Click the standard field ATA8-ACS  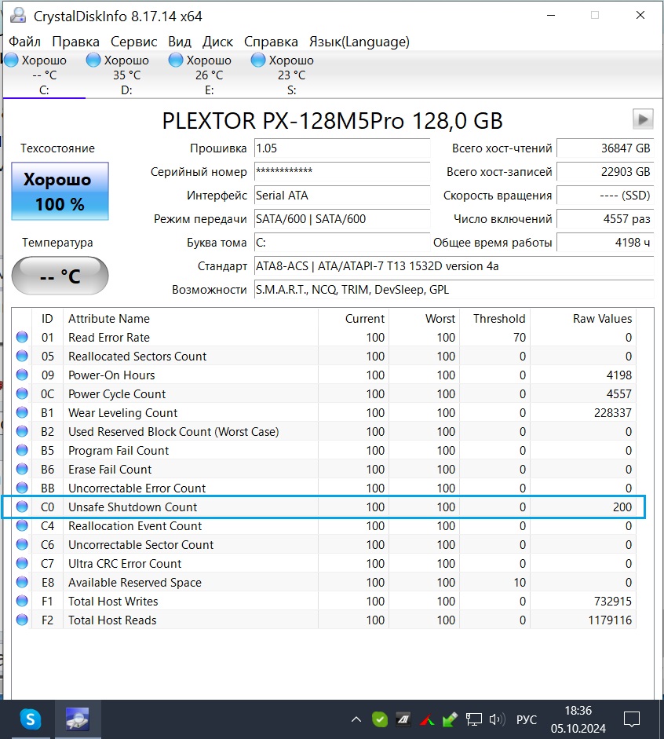[454, 265]
